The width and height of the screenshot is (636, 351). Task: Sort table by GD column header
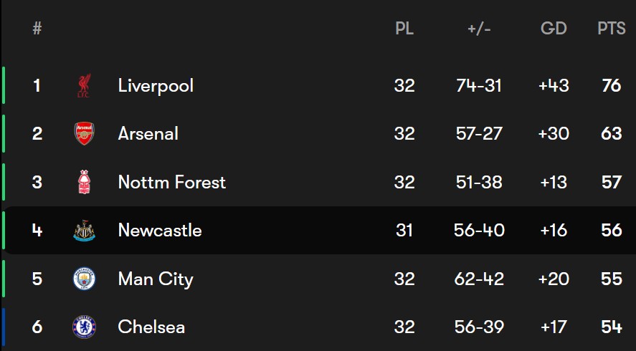click(x=554, y=29)
